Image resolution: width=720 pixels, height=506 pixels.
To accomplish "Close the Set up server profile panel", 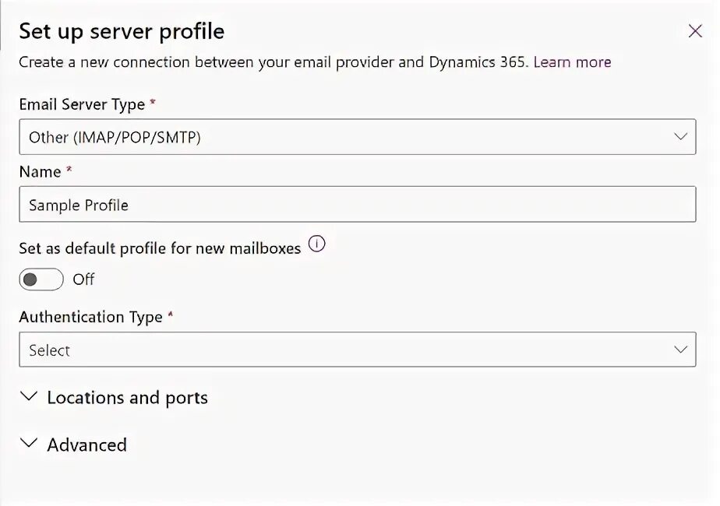I will [695, 31].
